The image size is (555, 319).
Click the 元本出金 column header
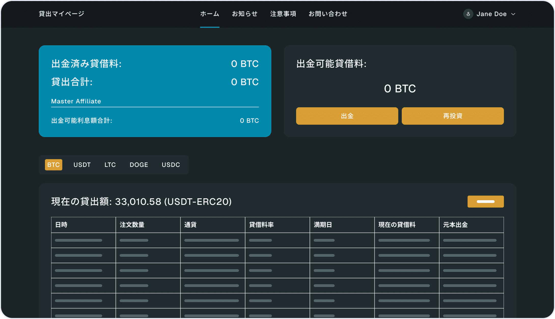455,225
